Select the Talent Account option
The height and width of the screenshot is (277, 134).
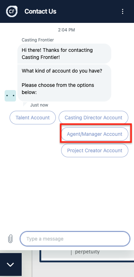pos(33,118)
